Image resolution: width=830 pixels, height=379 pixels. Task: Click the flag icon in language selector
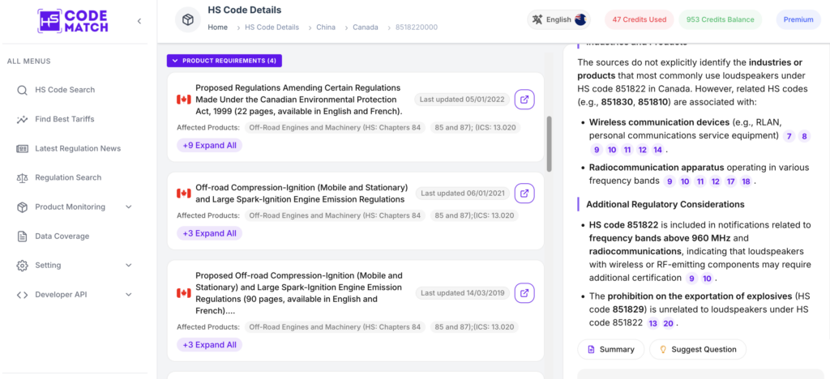[x=580, y=19]
